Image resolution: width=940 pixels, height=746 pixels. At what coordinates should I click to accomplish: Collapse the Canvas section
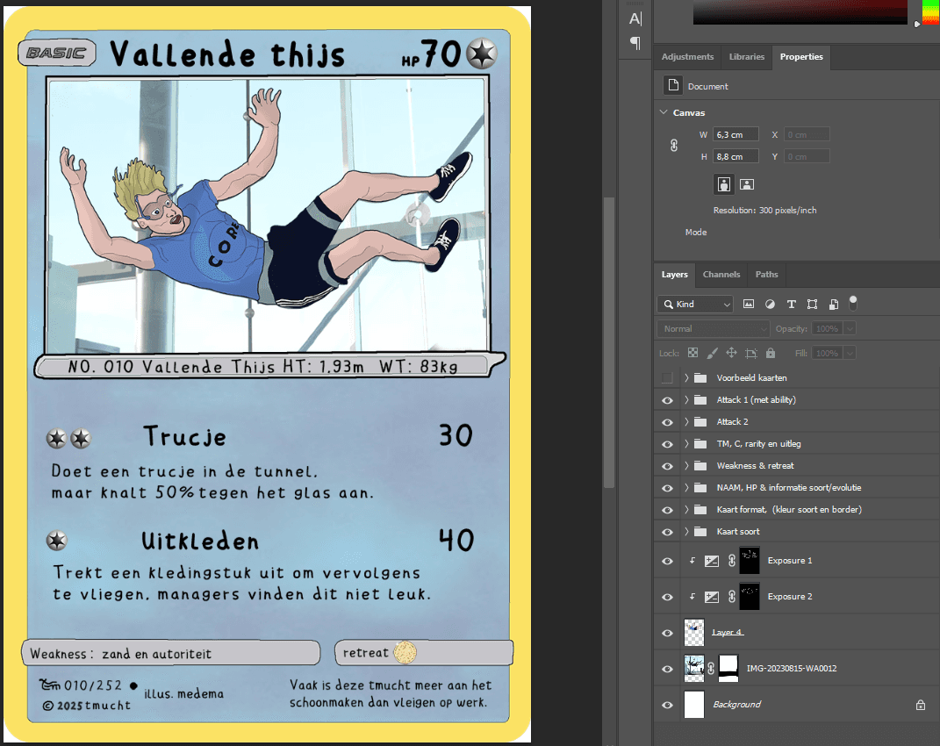point(664,112)
